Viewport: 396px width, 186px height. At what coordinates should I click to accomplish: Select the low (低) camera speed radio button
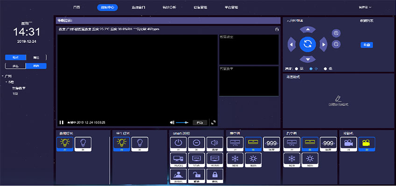(x=325, y=69)
